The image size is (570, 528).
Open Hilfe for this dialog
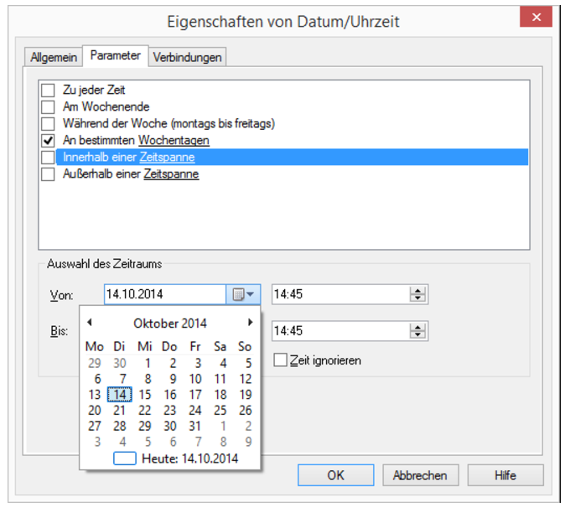click(505, 475)
